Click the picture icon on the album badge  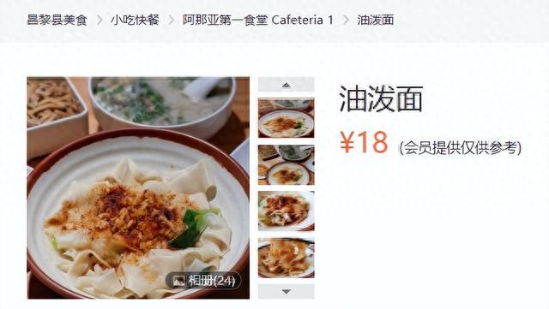(x=179, y=281)
